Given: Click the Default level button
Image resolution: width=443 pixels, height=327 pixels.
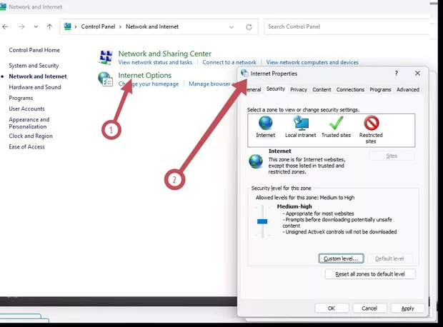Looking at the screenshot, I should 389,258.
